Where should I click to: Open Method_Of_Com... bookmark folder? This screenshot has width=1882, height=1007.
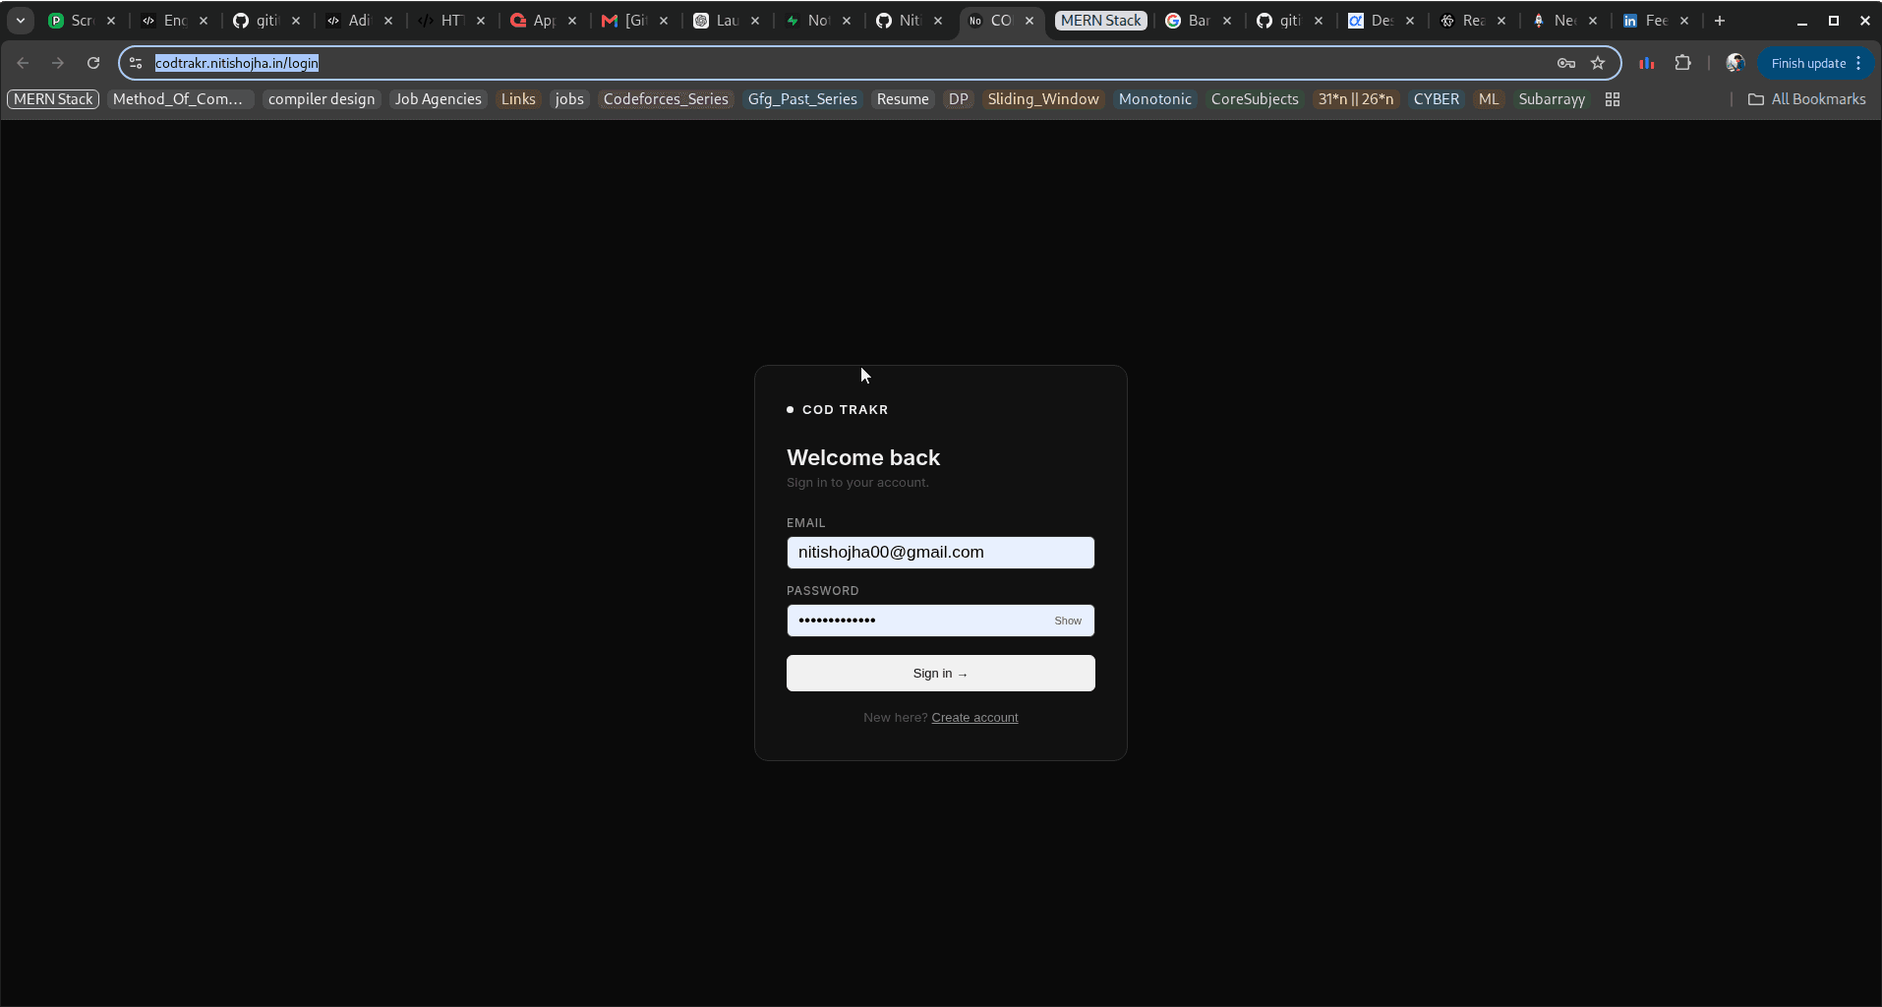tap(178, 99)
